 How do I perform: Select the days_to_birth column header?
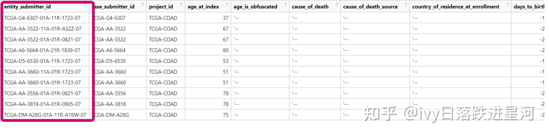click(x=529, y=6)
